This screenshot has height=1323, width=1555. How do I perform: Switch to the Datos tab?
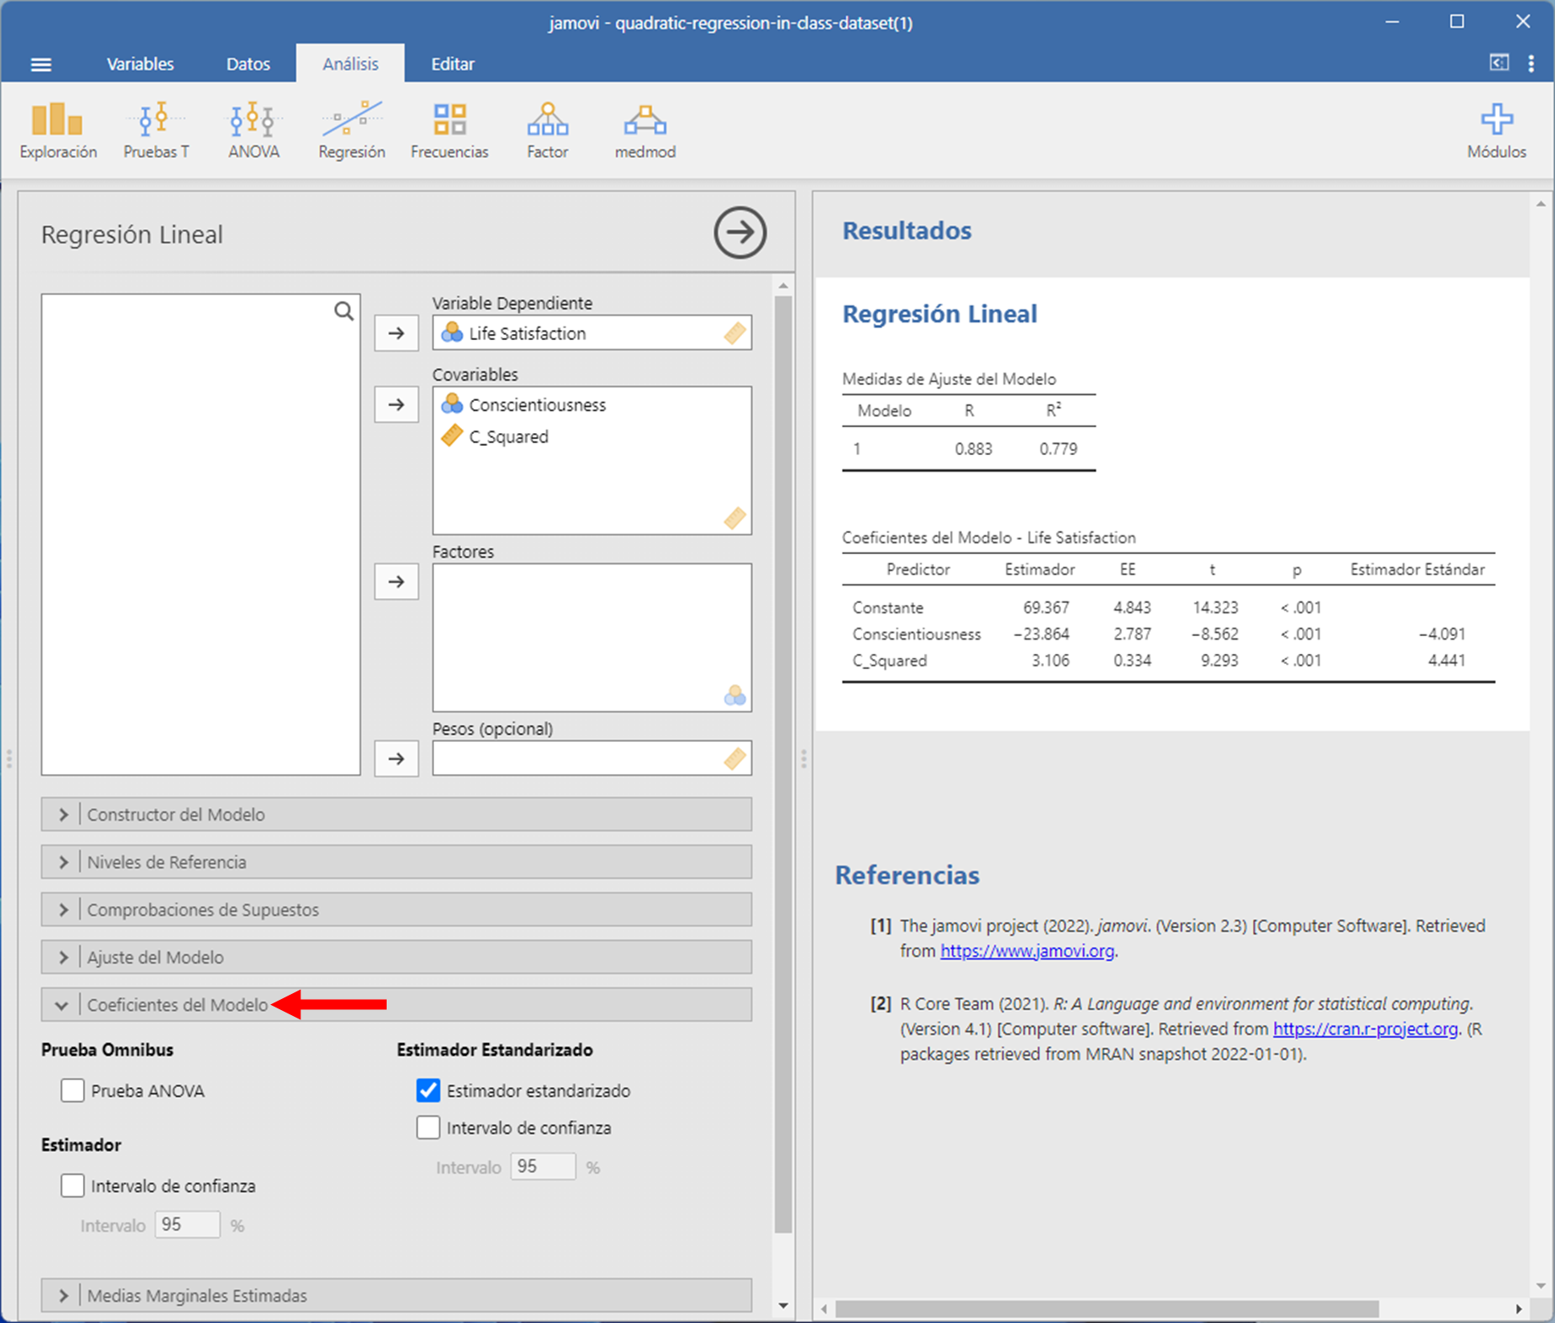pos(248,64)
